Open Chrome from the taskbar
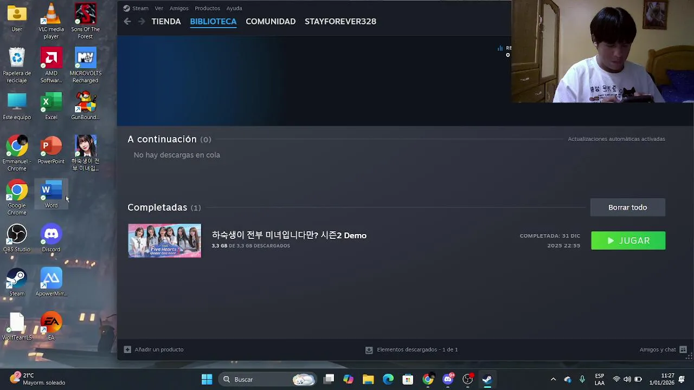Viewport: 694px width, 390px height. [428, 379]
